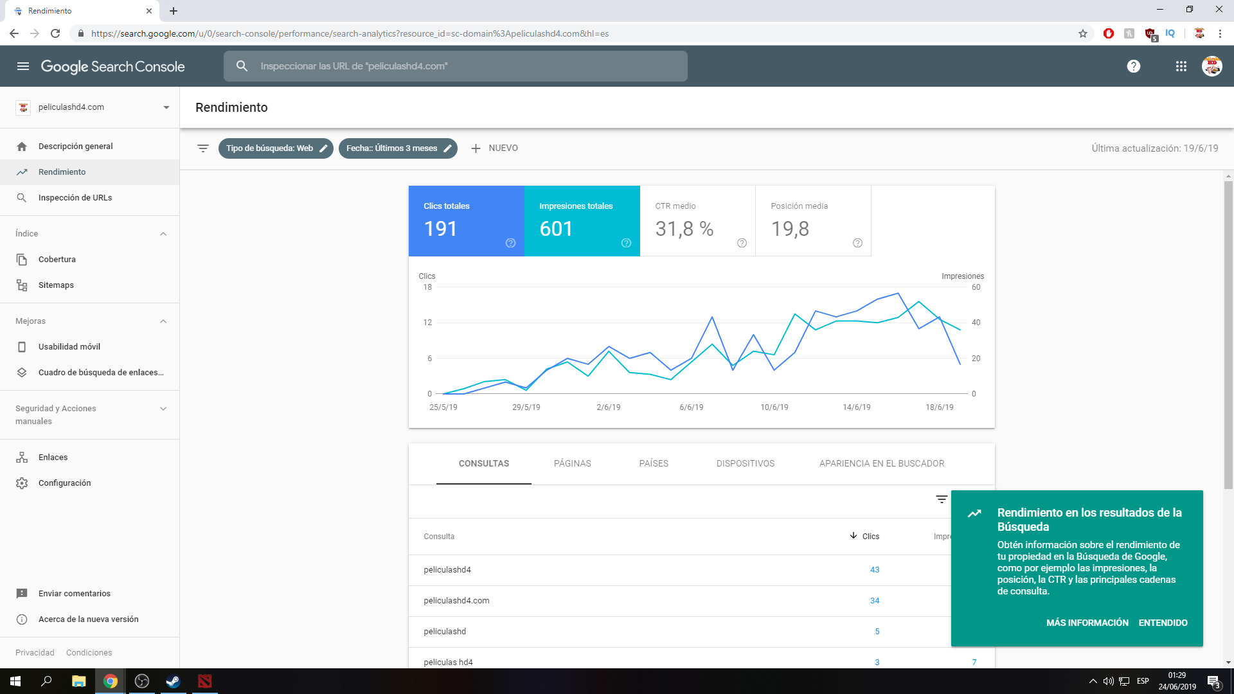Bookmark this page with the star icon
Screen dimensions: 1234x694
(x=1083, y=33)
